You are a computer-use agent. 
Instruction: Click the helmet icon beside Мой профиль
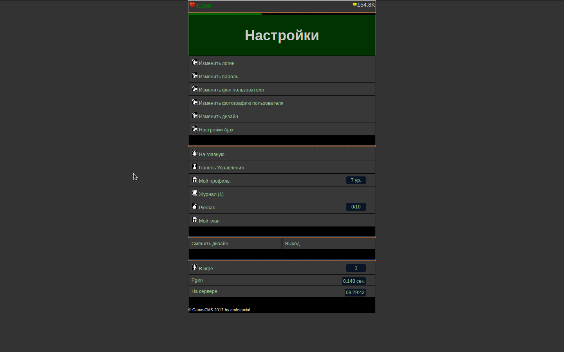[x=195, y=180]
